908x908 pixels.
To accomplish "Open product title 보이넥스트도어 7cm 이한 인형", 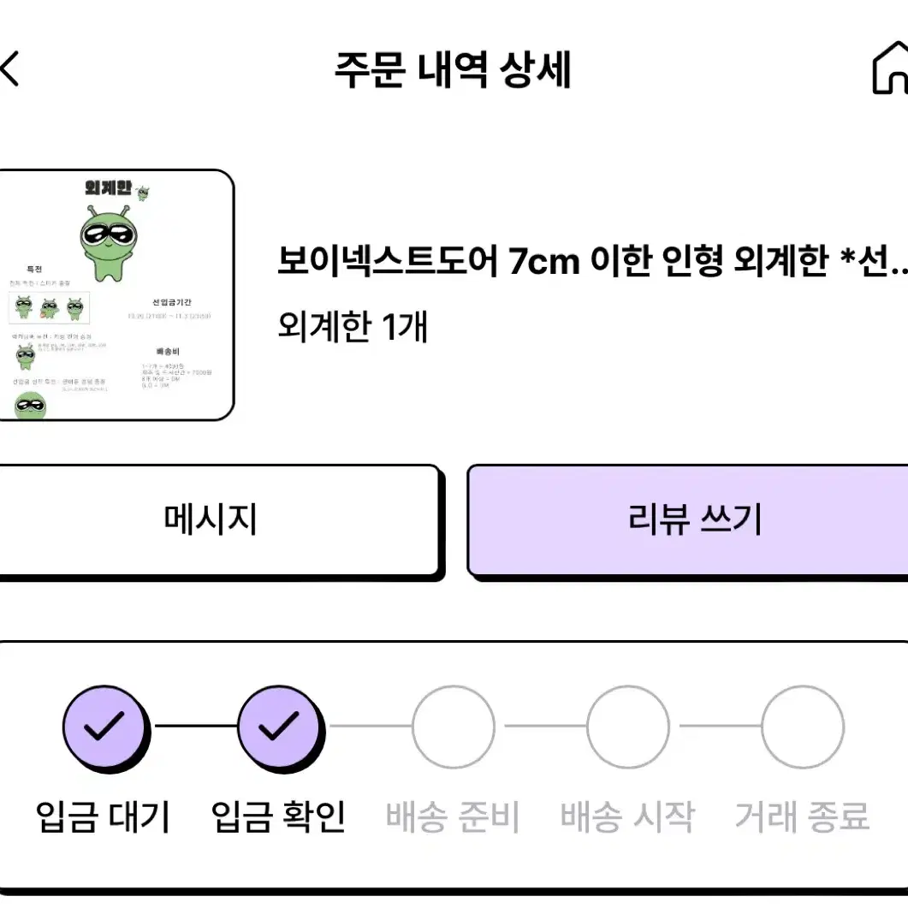I will (592, 260).
